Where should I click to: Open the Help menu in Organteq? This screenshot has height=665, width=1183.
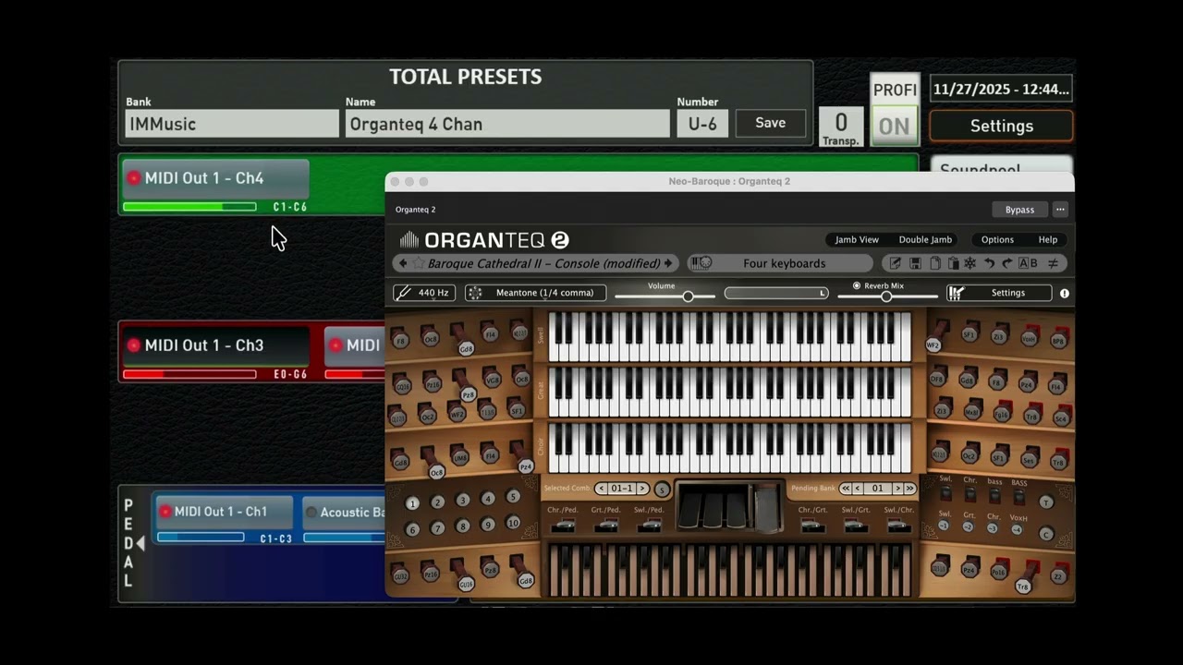pyautogui.click(x=1048, y=239)
